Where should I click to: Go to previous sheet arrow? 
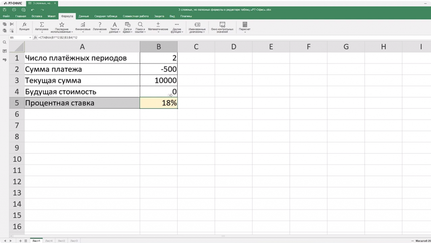(x=5, y=241)
